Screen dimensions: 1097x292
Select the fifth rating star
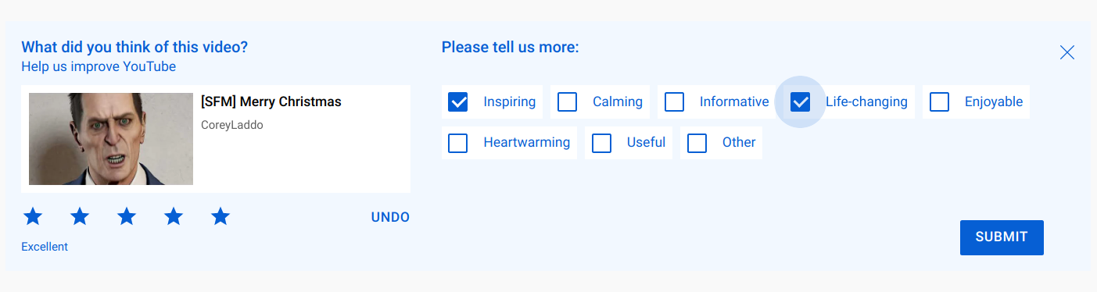[x=220, y=216]
